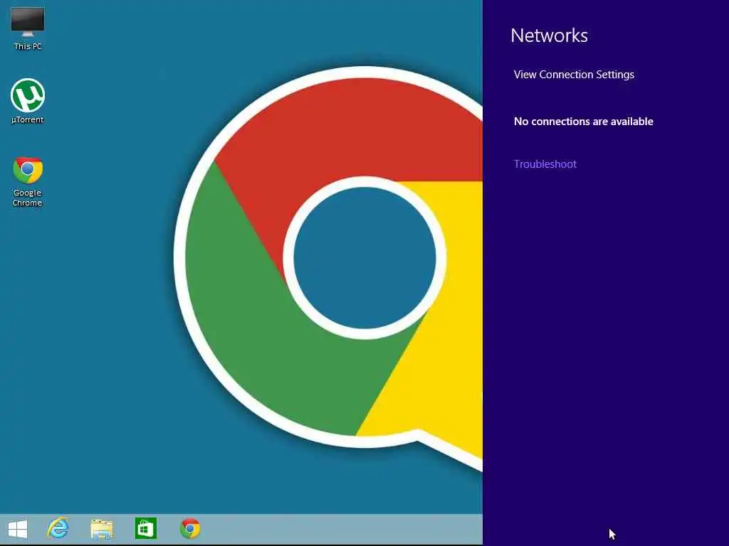
Task: Open the Windows Start button
Action: (18, 529)
